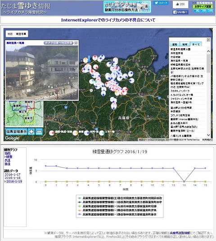Click the live camera image of 湯村温泉
Viewport: 216px width, 241px height.
click(42, 73)
